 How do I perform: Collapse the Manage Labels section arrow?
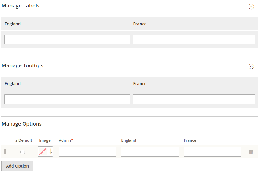[251, 7]
